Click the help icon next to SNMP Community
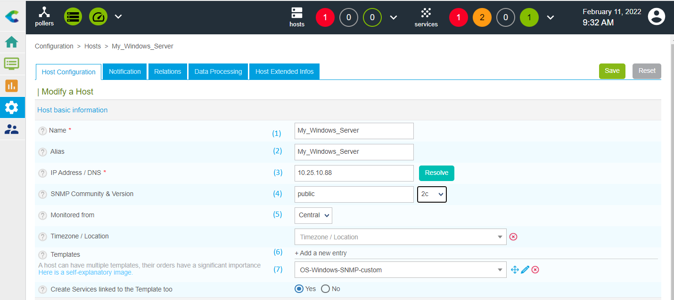This screenshot has height=300, width=674. [x=43, y=194]
